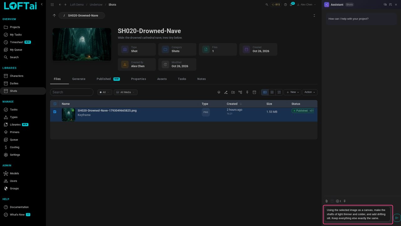The height and width of the screenshot is (226, 401).
Task: Open the All status filter dropdown
Action: 105,92
